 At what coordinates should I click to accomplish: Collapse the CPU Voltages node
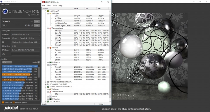[48, 13]
